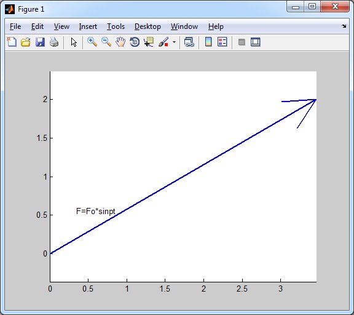Click the Hide Plot Tools icon
This screenshot has height=315, width=354.
tap(242, 42)
